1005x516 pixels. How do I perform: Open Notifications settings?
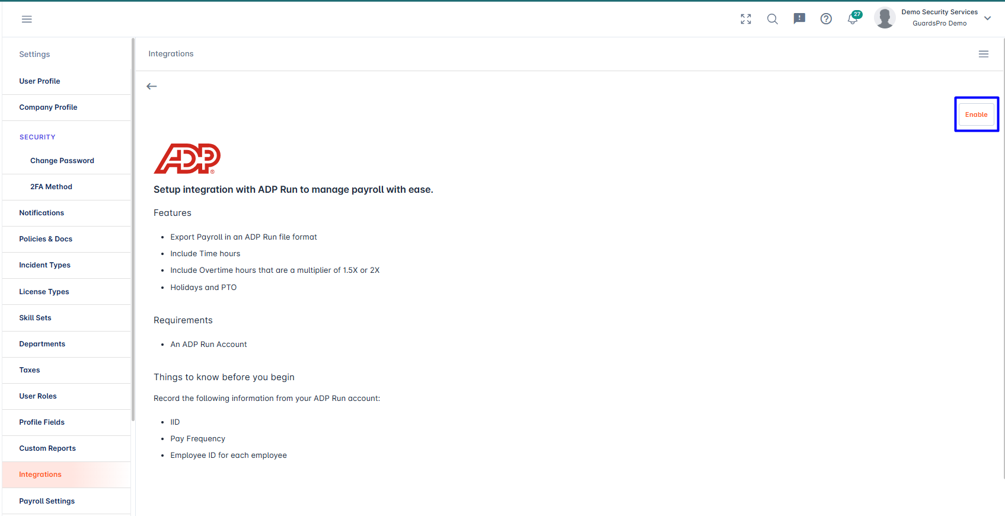(66, 213)
